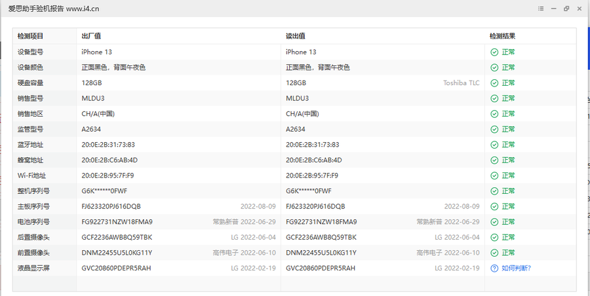Click read-side LG 2022-02-19 note
The image size is (590, 296).
457,268
